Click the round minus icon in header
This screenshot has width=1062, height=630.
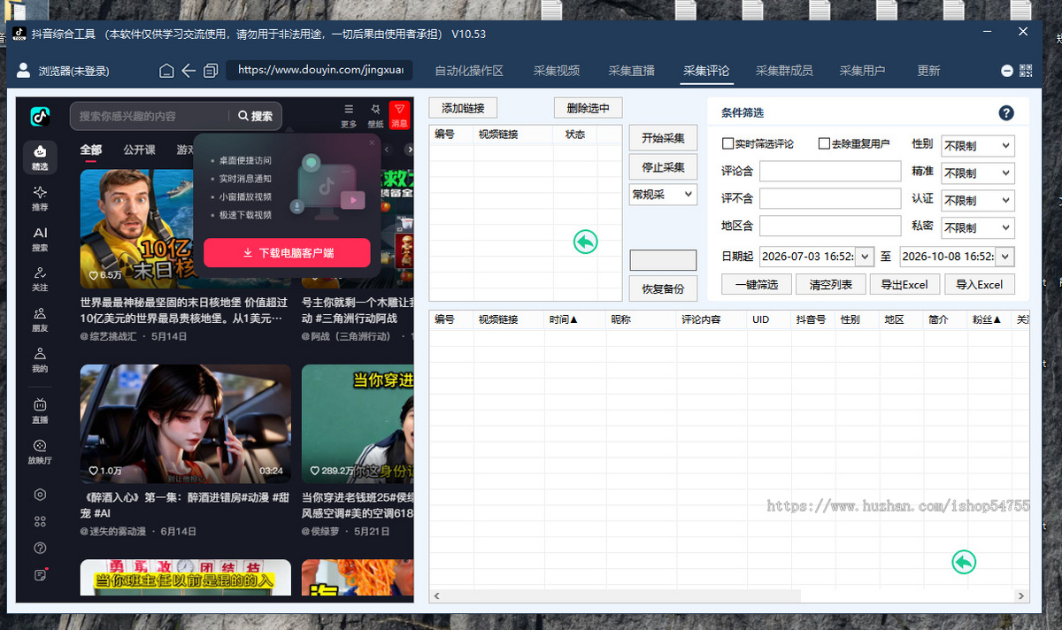pos(1007,71)
